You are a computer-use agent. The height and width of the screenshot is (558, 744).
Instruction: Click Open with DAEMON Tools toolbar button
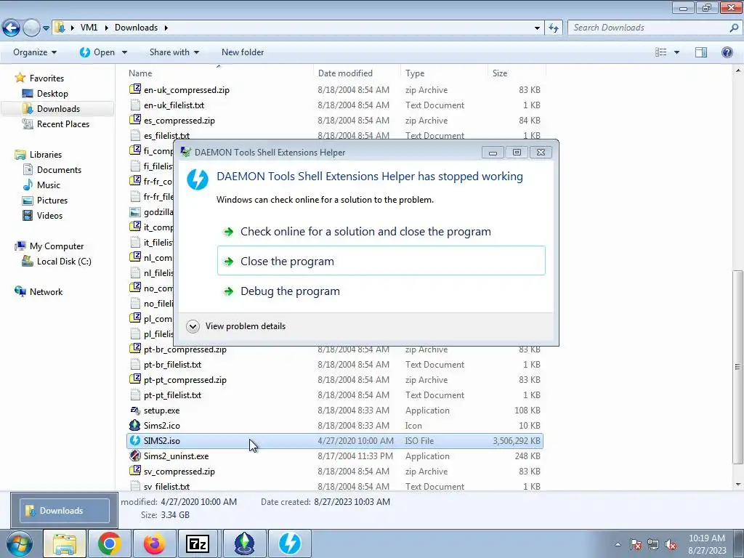click(x=97, y=52)
